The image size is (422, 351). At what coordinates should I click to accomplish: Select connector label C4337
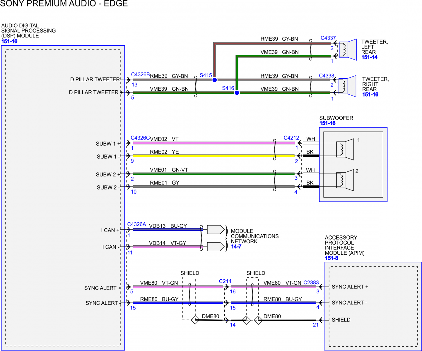click(328, 38)
